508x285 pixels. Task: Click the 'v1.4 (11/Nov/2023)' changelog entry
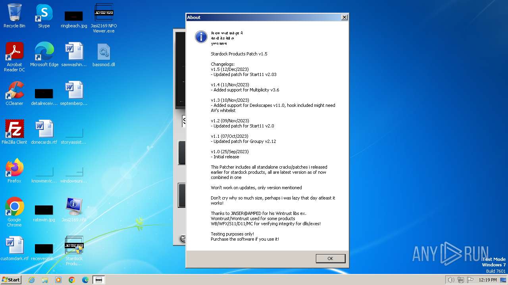[230, 85]
